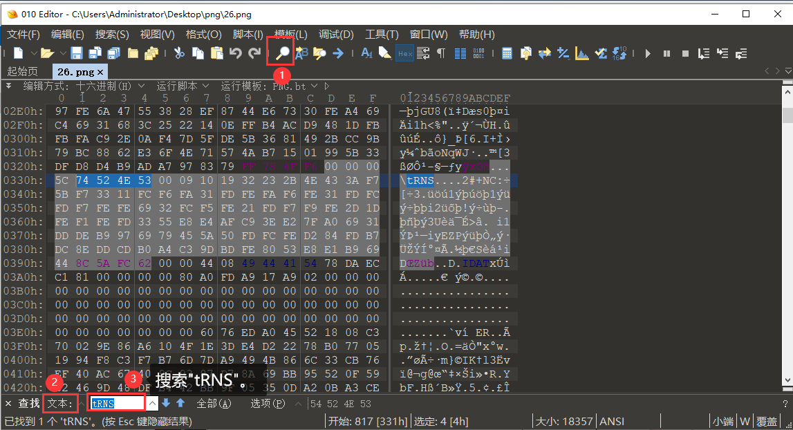Click the Cut scissors icon
The width and height of the screenshot is (793, 430).
click(x=179, y=53)
